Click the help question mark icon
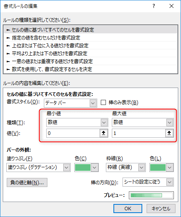 (154, 6)
